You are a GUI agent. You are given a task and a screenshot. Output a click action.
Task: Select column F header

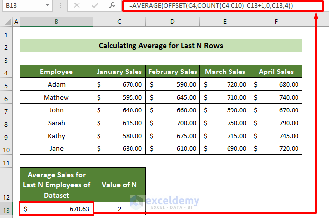[276, 22]
